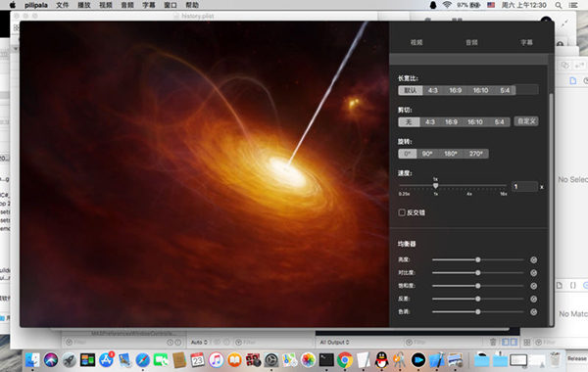588x372 pixels.
Task: Click the 速度 playback speed slider handle
Action: pos(435,186)
